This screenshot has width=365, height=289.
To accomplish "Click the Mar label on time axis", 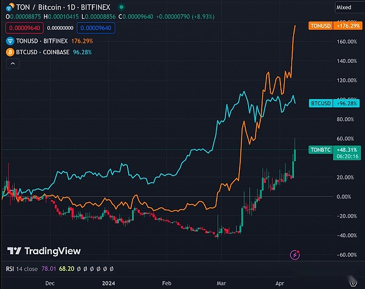I will pyautogui.click(x=221, y=284).
